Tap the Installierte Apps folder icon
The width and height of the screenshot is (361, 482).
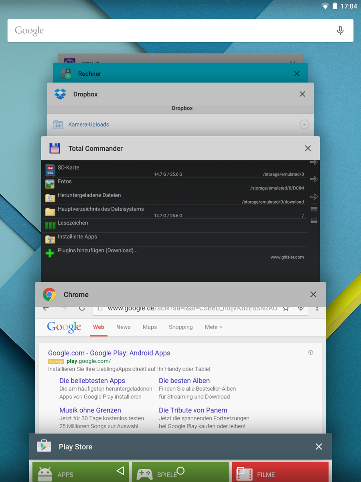click(50, 239)
